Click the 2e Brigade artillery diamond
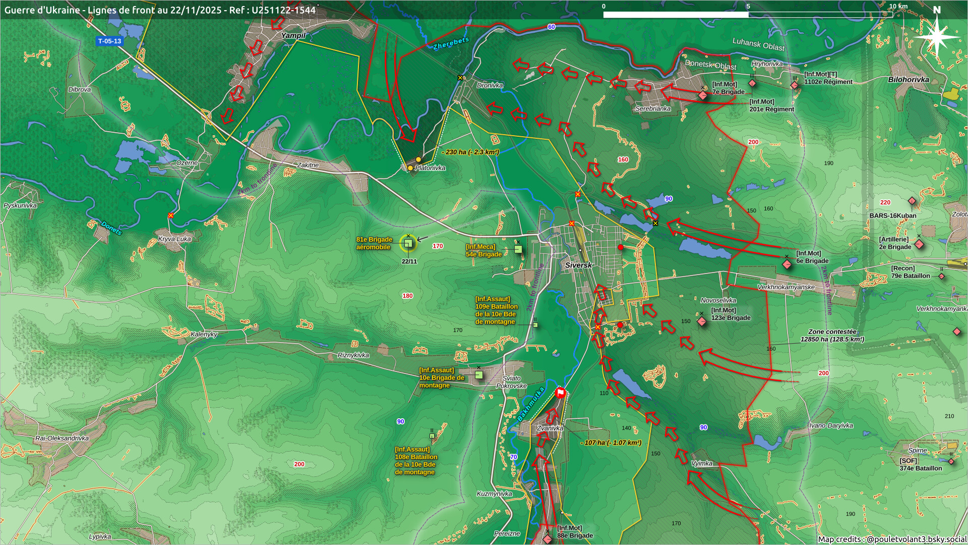Viewport: 968px width, 545px height. (919, 244)
